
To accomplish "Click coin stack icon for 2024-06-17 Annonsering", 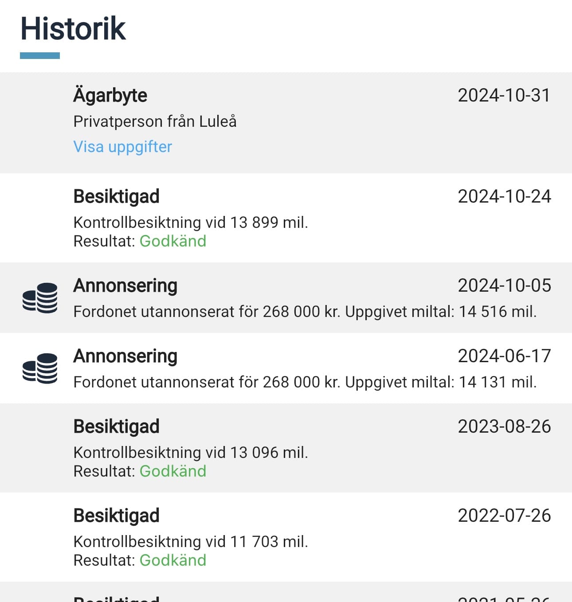I will 40,368.
